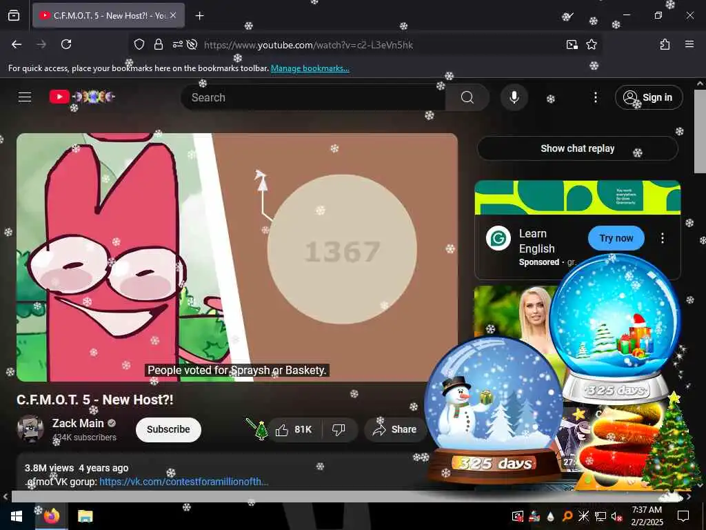This screenshot has width=706, height=530.
Task: Open ad options three-dot menu
Action: (663, 238)
